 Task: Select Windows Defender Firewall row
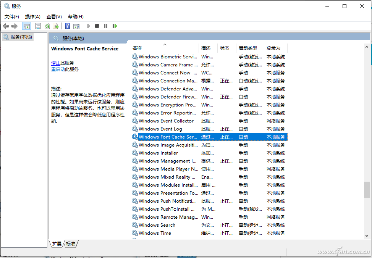tap(209, 97)
